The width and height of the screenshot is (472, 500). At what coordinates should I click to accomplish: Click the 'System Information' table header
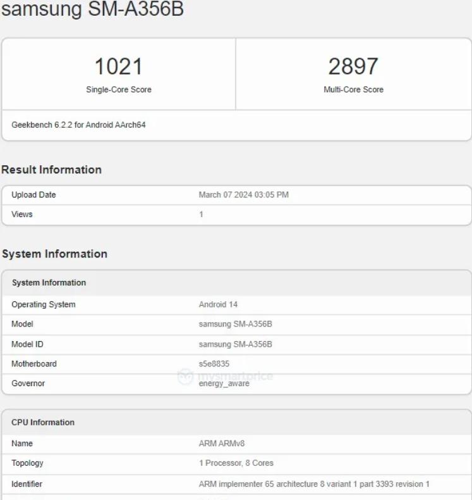(49, 283)
